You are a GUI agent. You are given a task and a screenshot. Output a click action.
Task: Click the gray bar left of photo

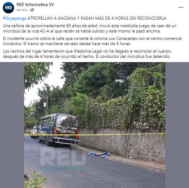pyautogui.click(x=12, y=125)
